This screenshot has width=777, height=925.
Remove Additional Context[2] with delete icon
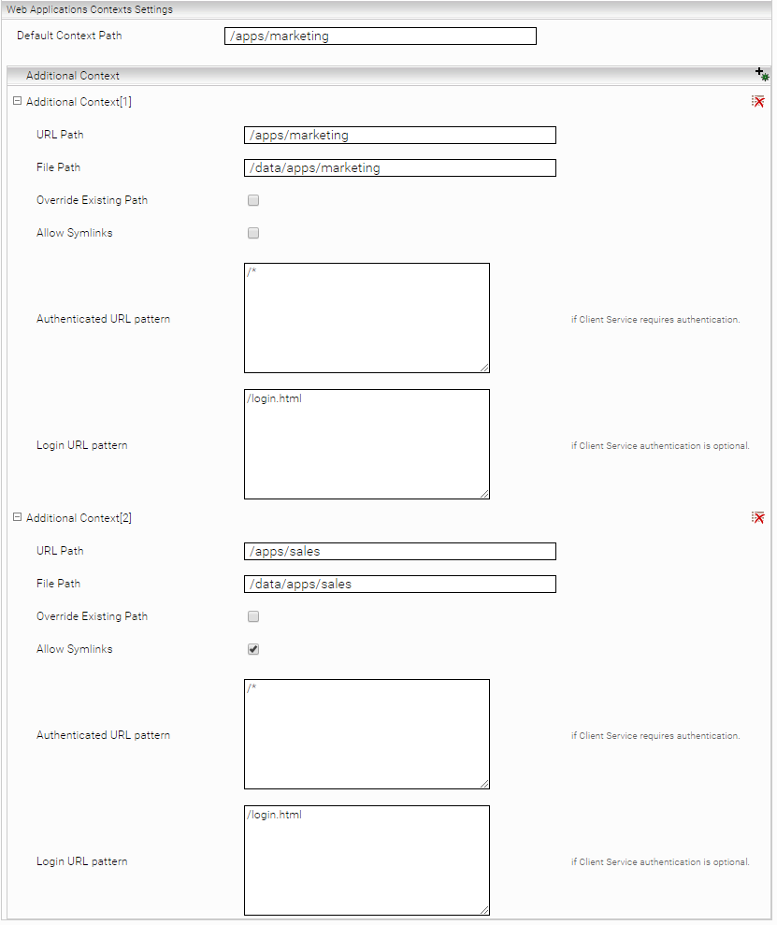click(x=758, y=517)
